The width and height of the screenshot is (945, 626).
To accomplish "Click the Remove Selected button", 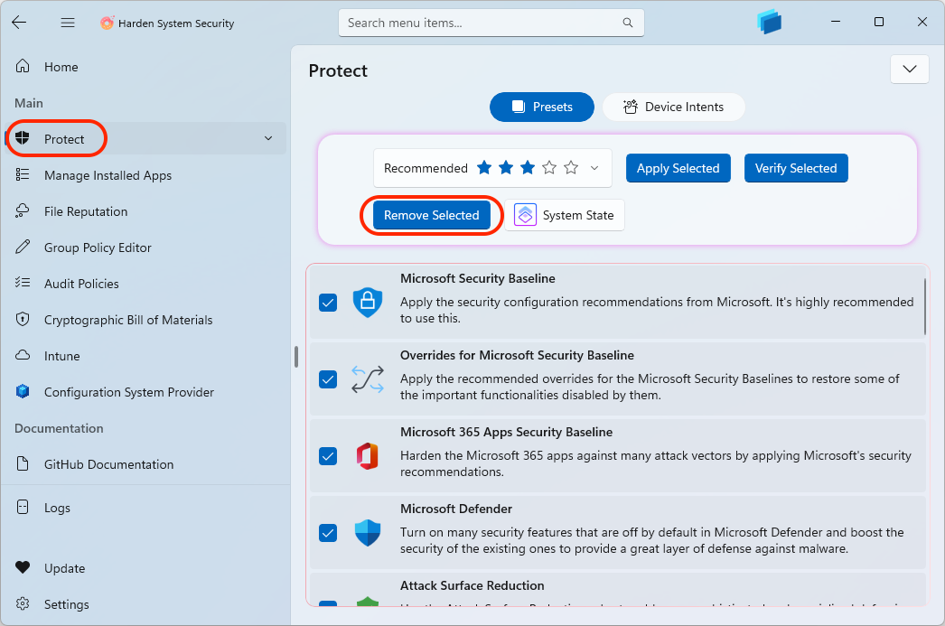I will pos(432,215).
